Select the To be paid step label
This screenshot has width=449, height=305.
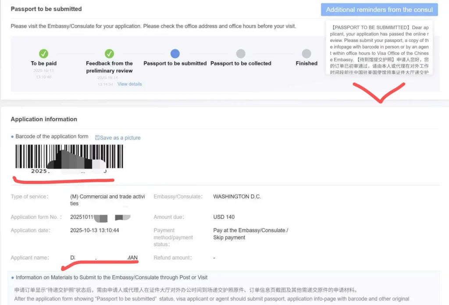coord(44,64)
